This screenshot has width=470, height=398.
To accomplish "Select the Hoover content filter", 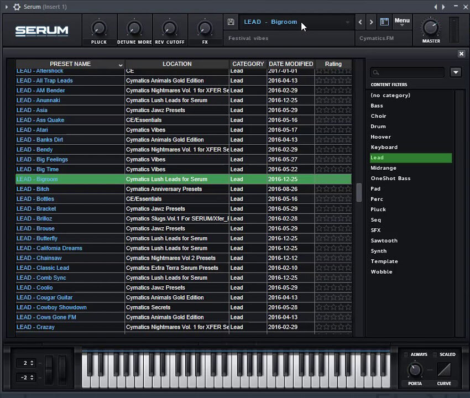I will (x=380, y=137).
